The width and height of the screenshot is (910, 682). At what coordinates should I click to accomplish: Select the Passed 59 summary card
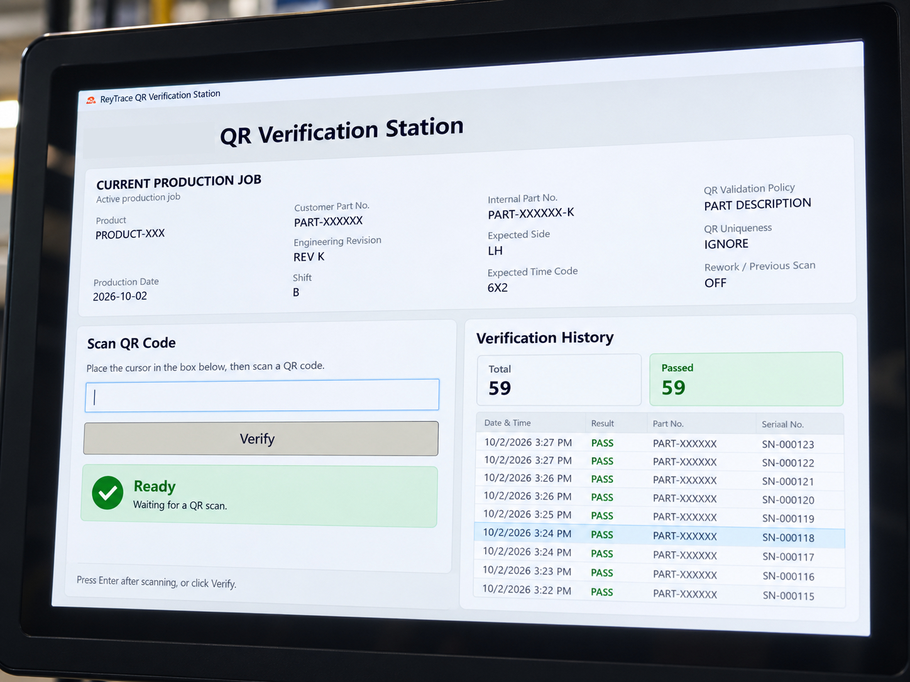(746, 379)
